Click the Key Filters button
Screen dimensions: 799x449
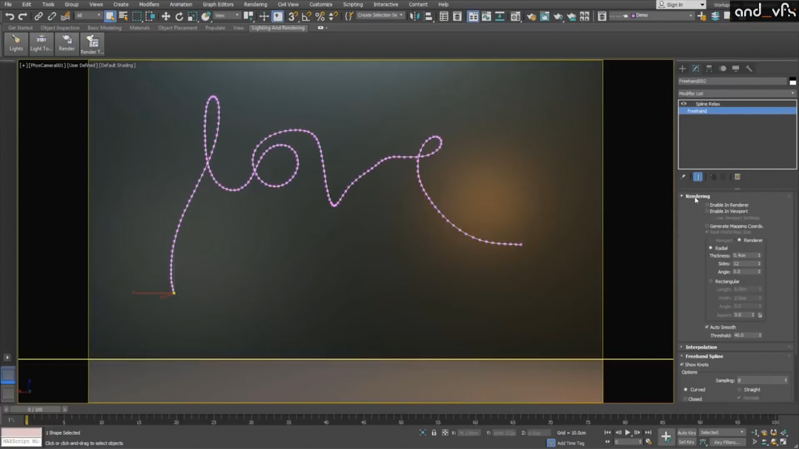tap(728, 442)
